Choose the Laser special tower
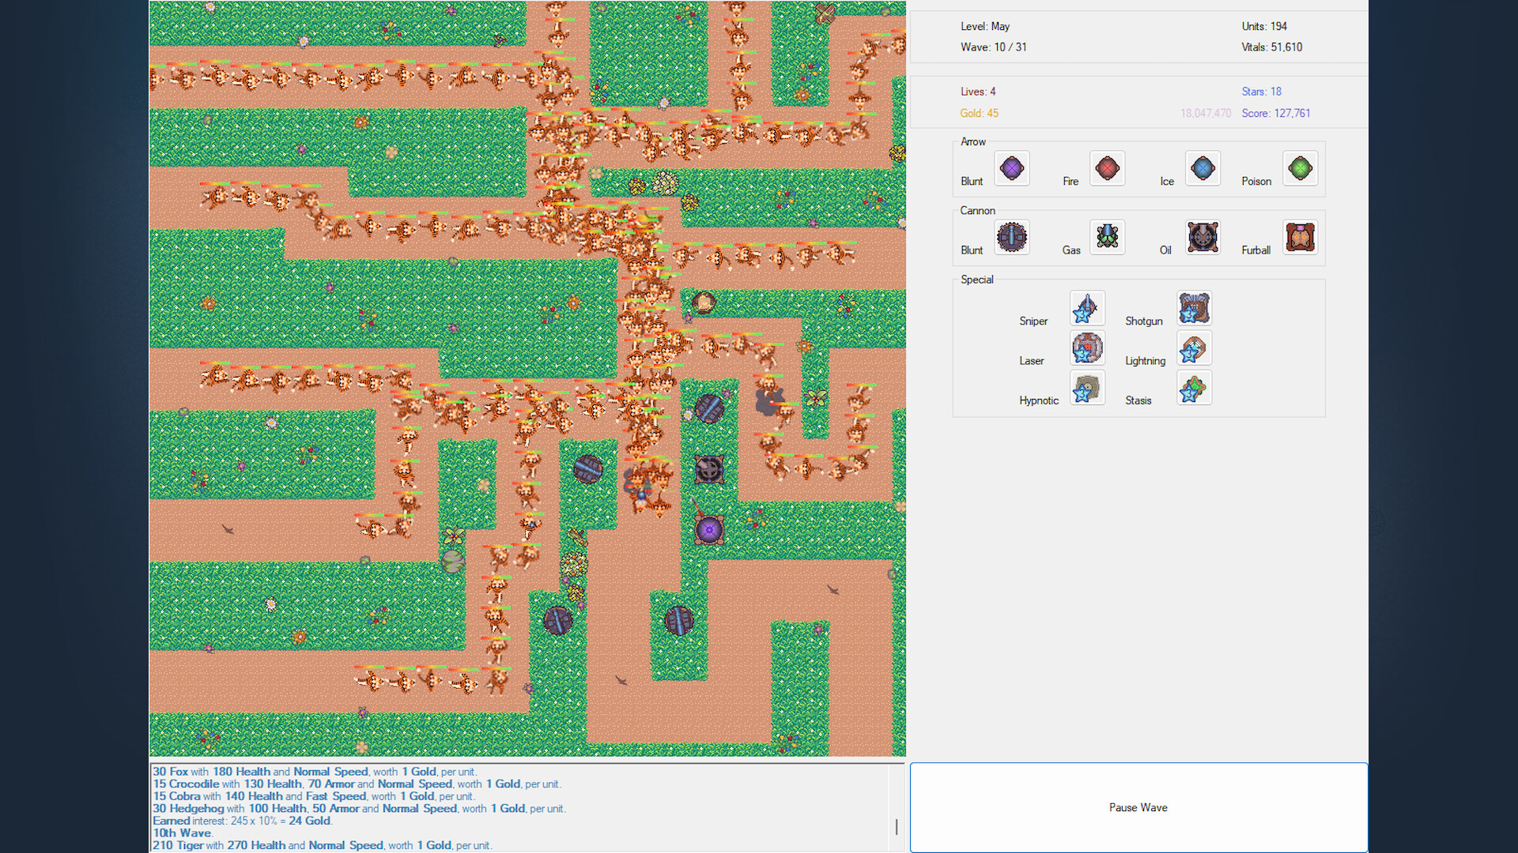Viewport: 1518px width, 853px height. point(1087,348)
